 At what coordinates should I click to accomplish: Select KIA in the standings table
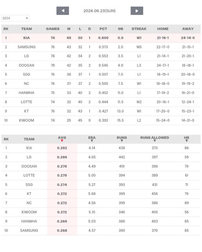click(x=26, y=38)
